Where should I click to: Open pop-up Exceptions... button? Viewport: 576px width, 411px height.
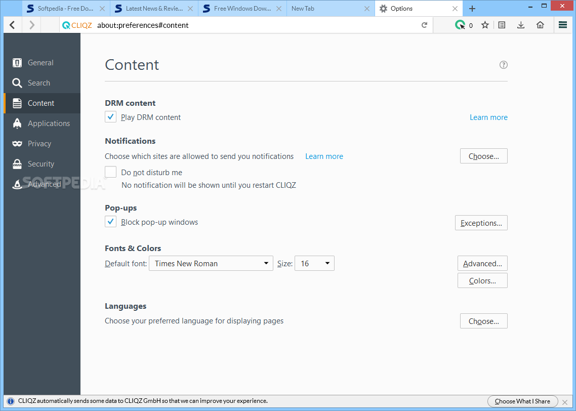tap(481, 223)
